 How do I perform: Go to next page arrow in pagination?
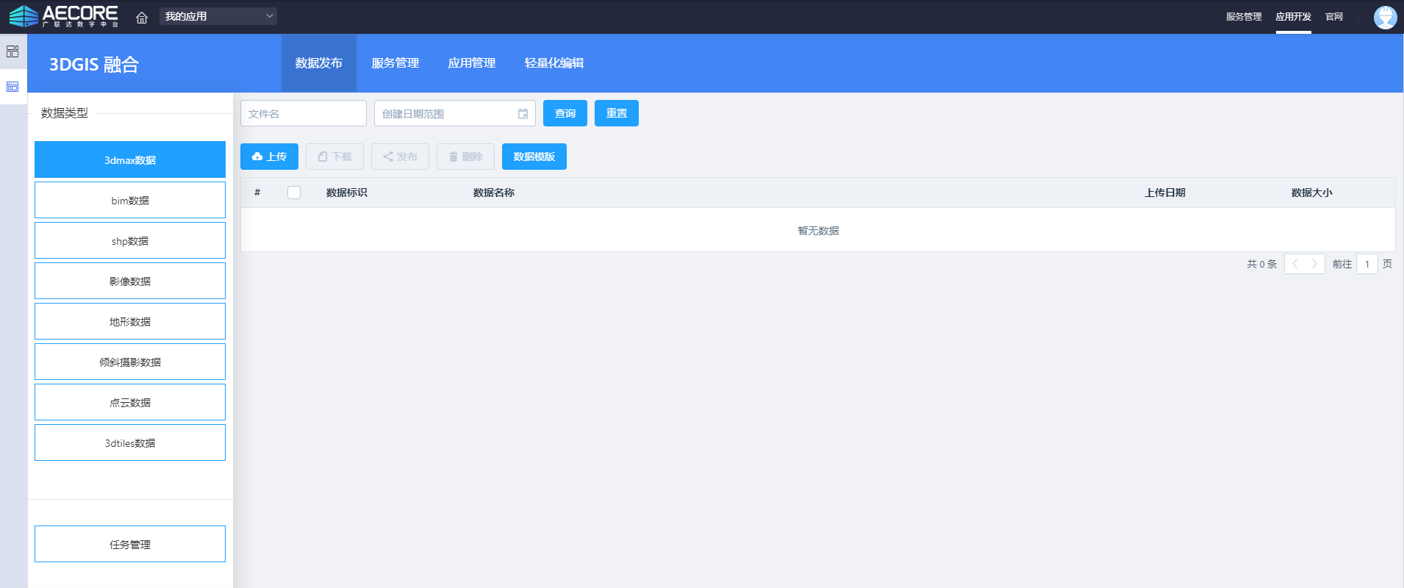1314,264
